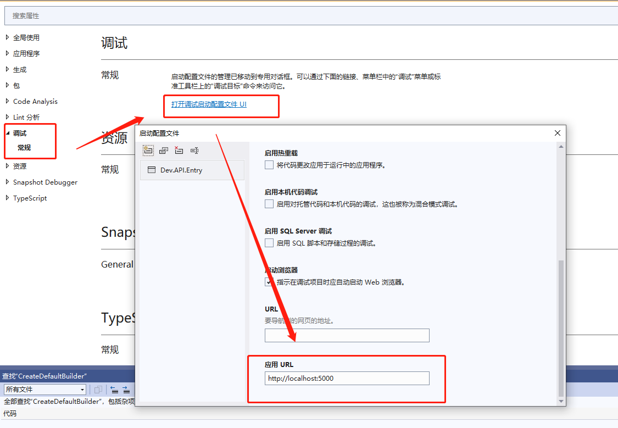Enable SQL Server 调试 checkbox
The width and height of the screenshot is (618, 428).
269,243
